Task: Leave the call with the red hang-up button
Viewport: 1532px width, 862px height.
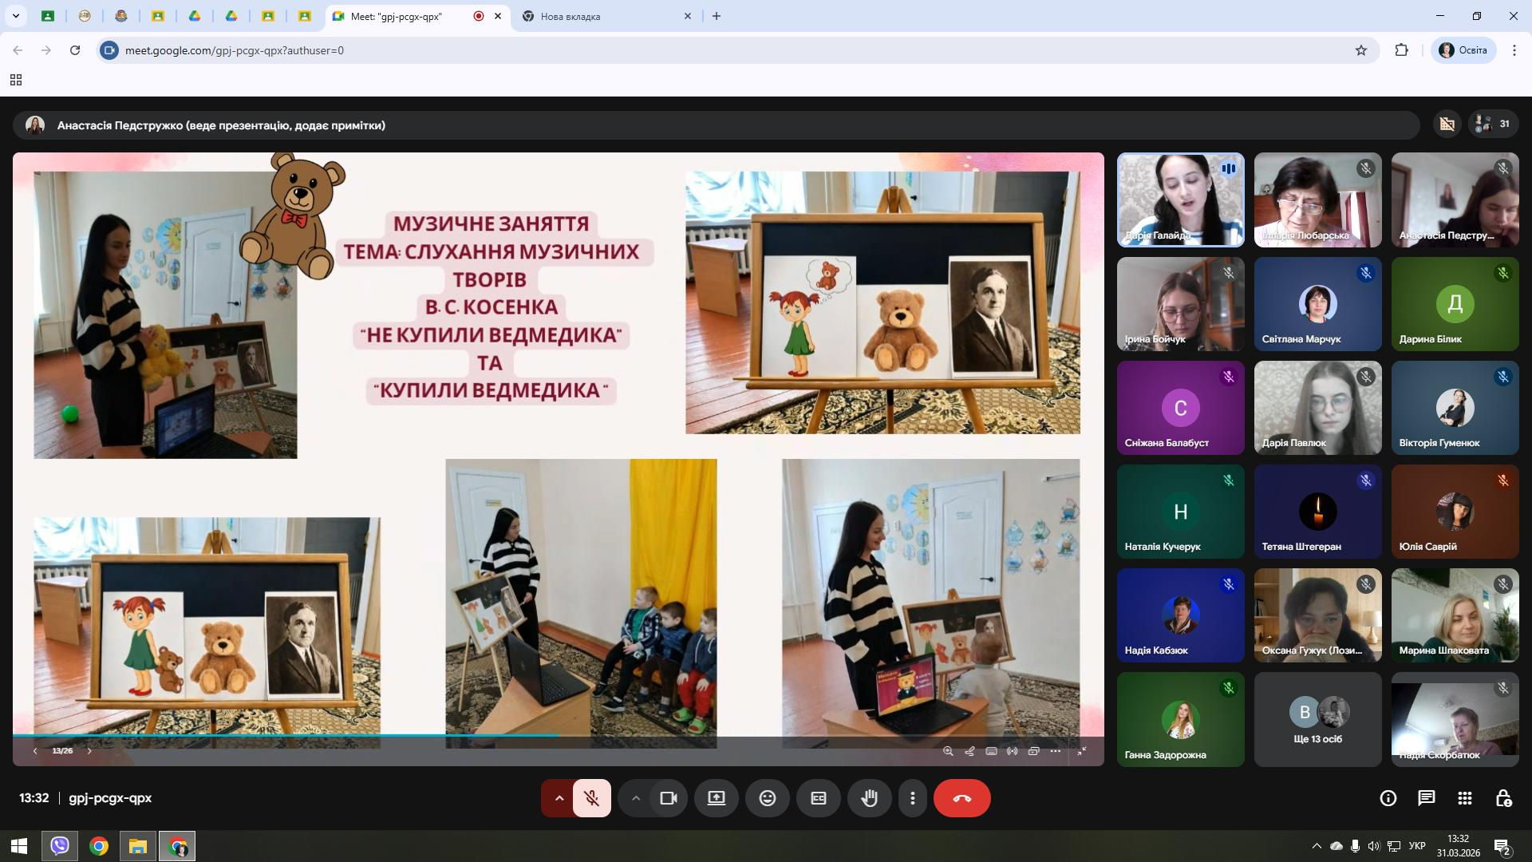Action: pyautogui.click(x=962, y=798)
